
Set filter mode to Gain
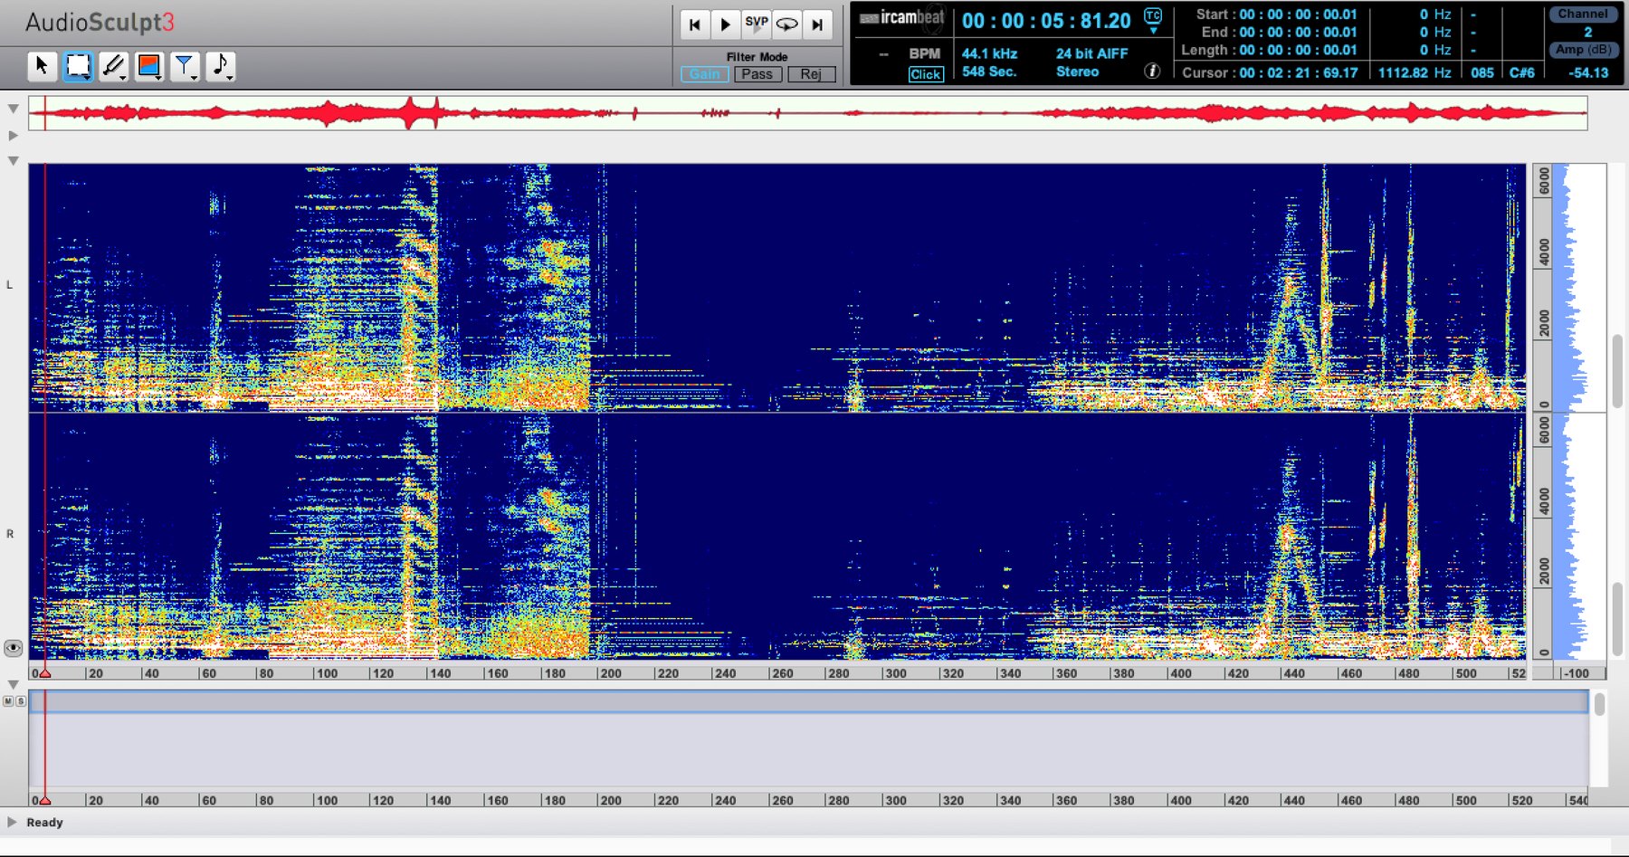coord(704,74)
